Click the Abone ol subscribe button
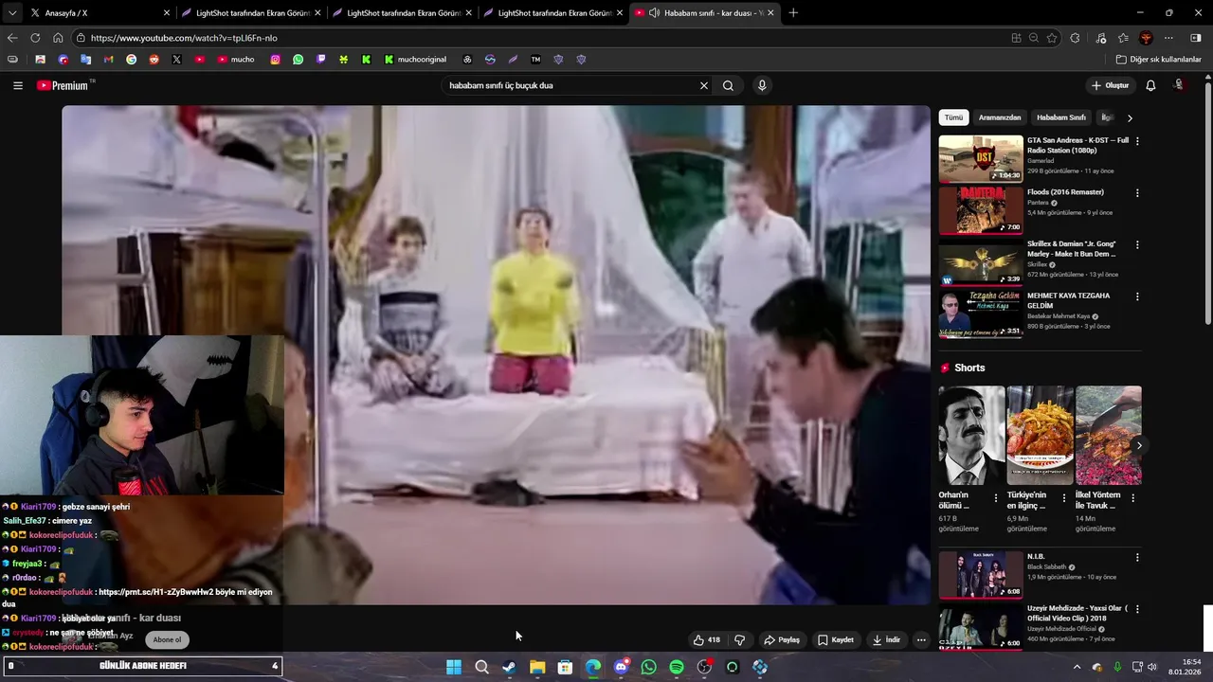Screen dimensions: 1213x682 pyautogui.click(x=167, y=639)
